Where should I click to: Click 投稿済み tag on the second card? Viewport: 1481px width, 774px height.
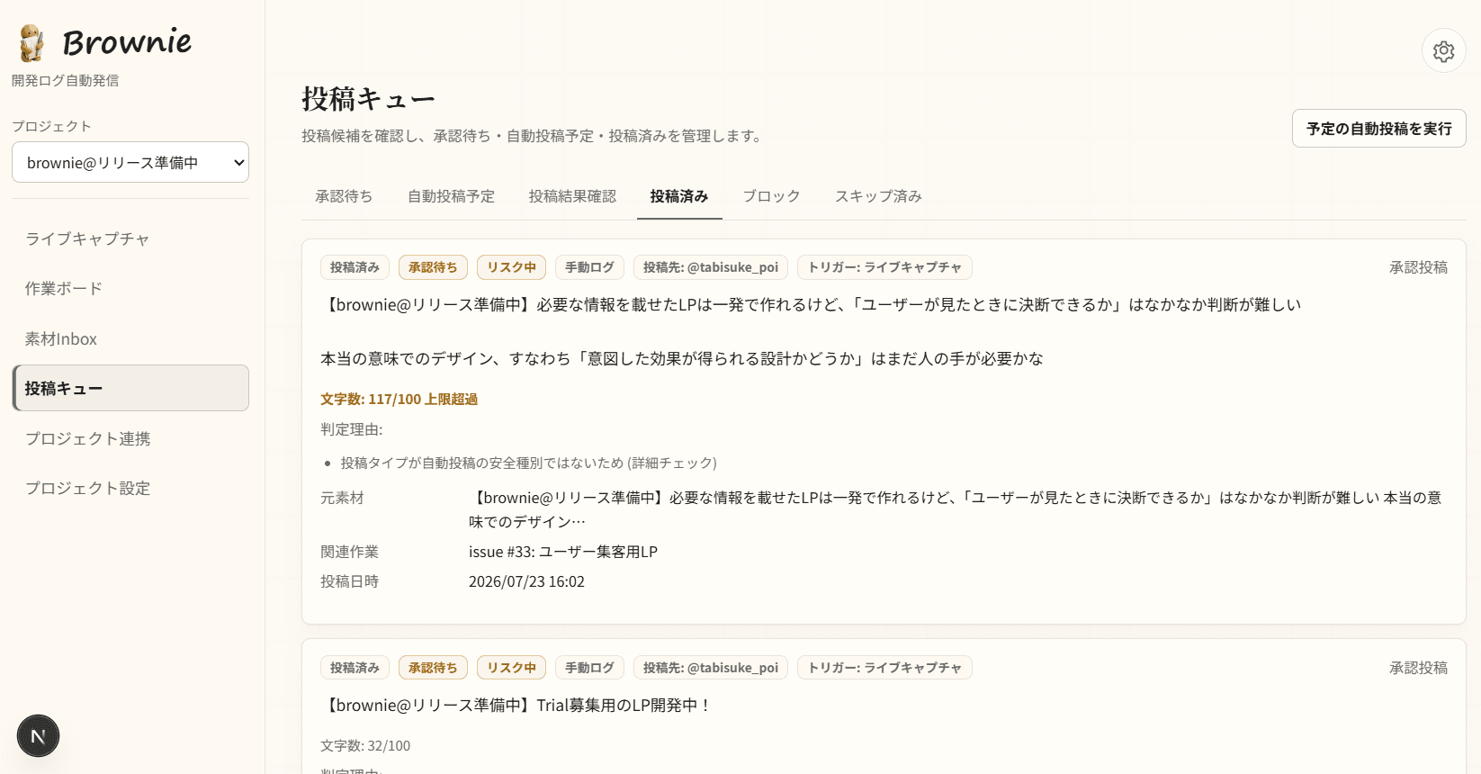[x=355, y=668]
